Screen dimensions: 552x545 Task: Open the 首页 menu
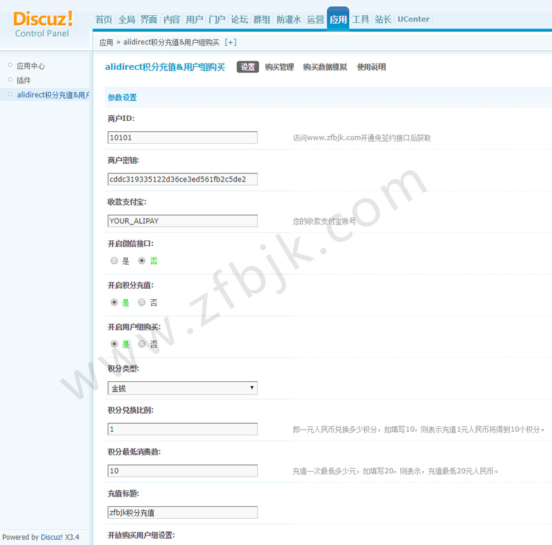(x=104, y=19)
